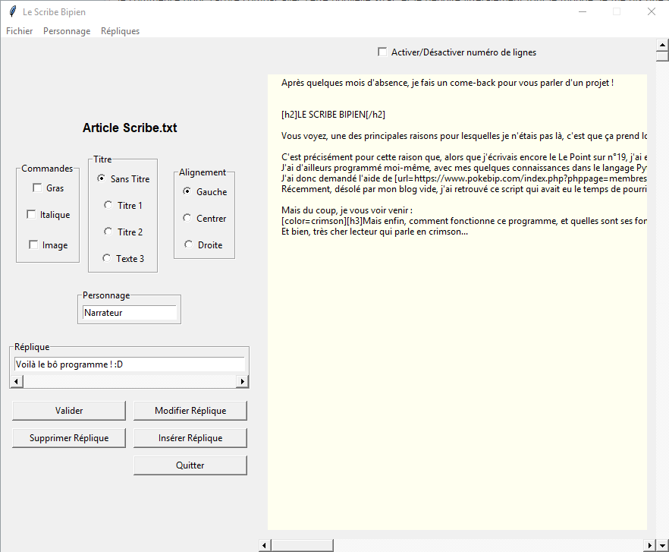The height and width of the screenshot is (552, 669).
Task: Select the Titre 1 radio option
Action: pos(108,205)
